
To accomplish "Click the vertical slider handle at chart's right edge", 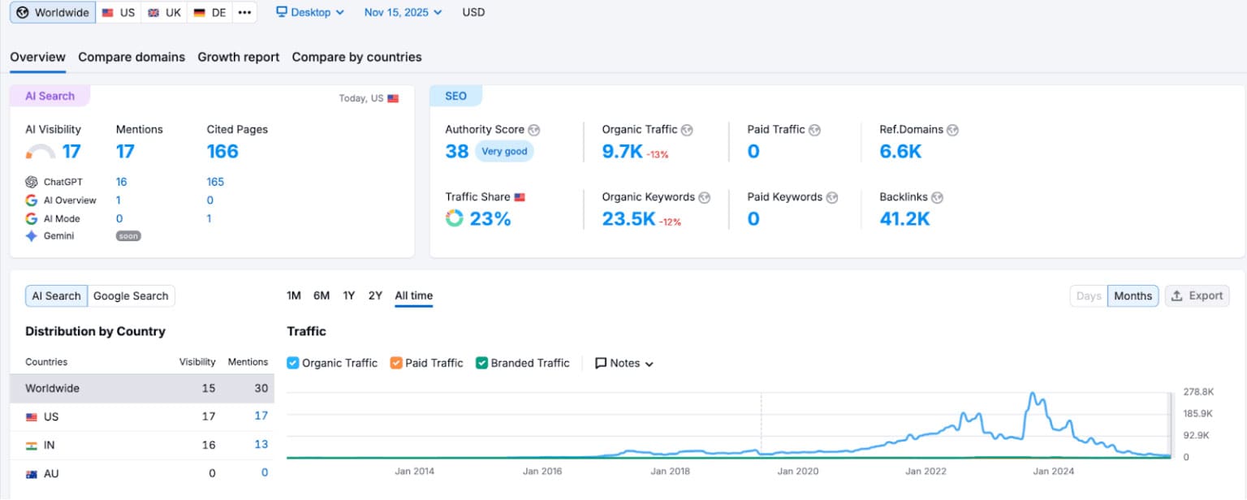I will [x=1171, y=425].
